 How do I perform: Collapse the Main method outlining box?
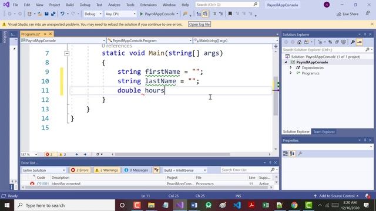[67, 53]
